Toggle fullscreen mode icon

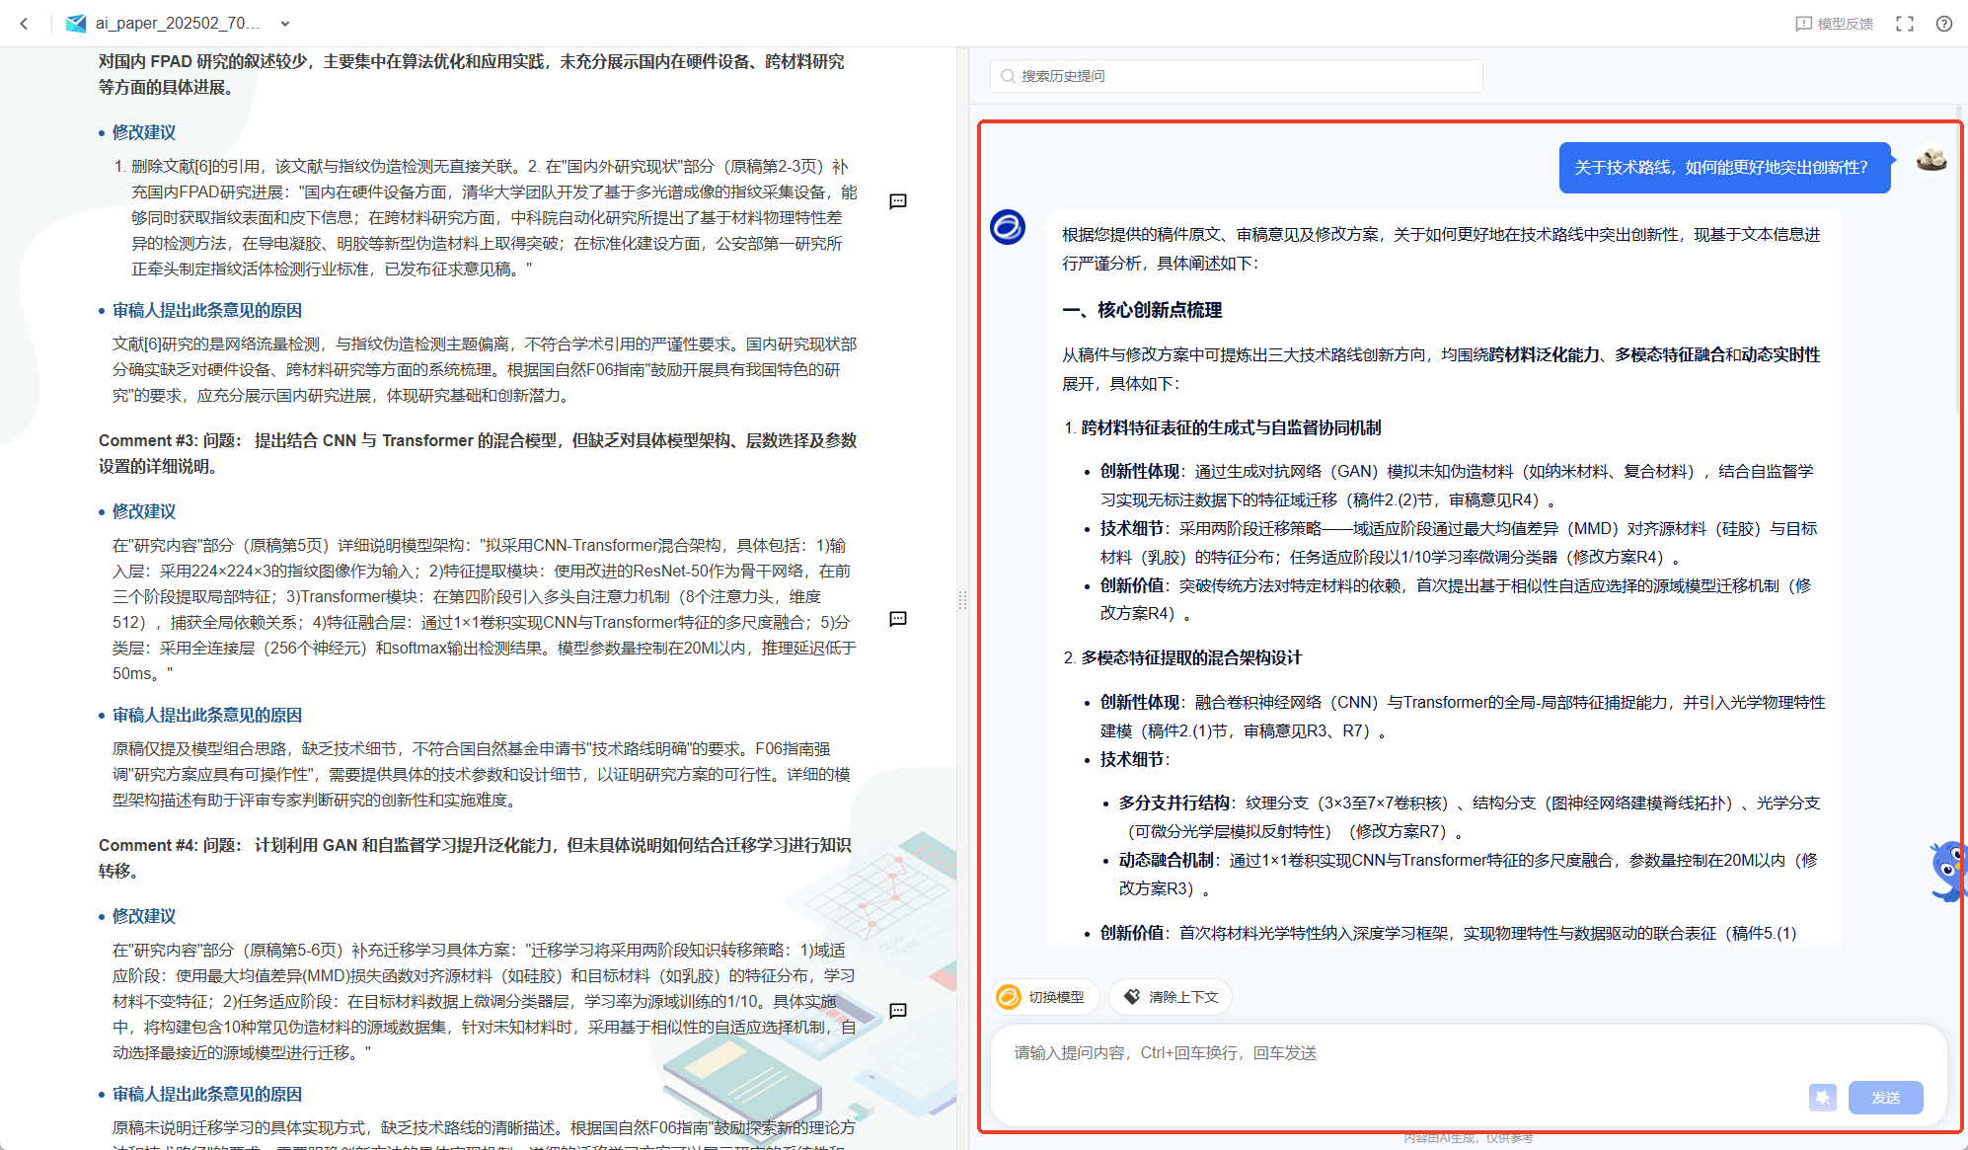pyautogui.click(x=1905, y=24)
